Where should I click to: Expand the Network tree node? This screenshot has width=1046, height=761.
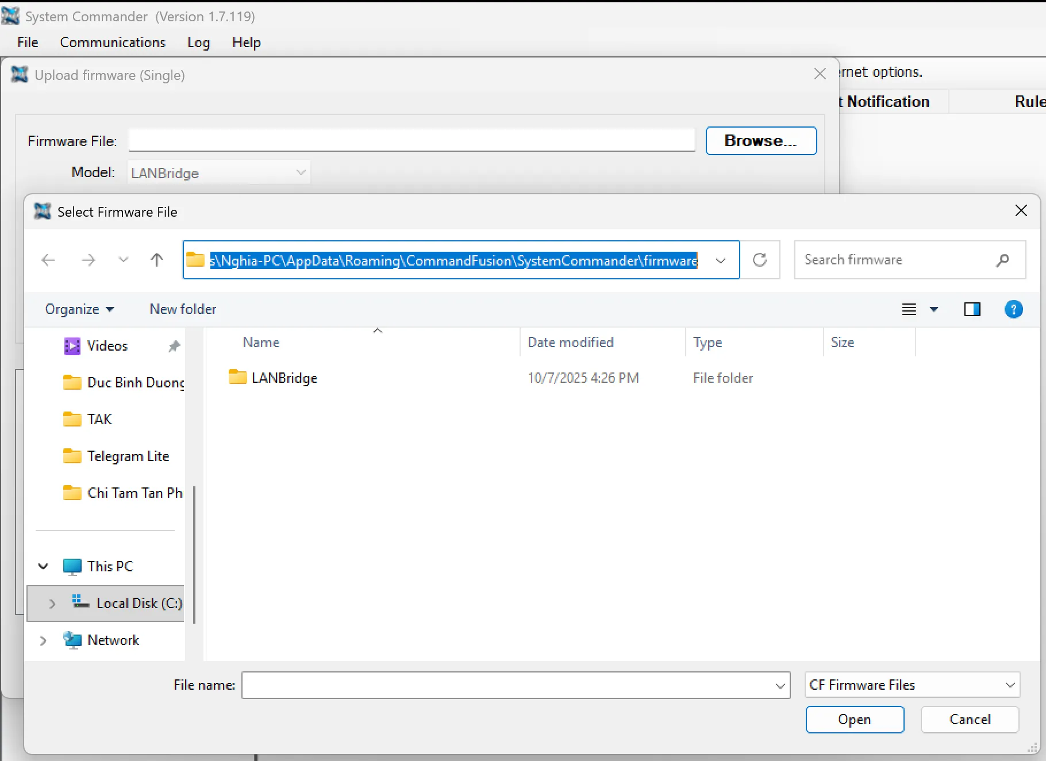(43, 640)
